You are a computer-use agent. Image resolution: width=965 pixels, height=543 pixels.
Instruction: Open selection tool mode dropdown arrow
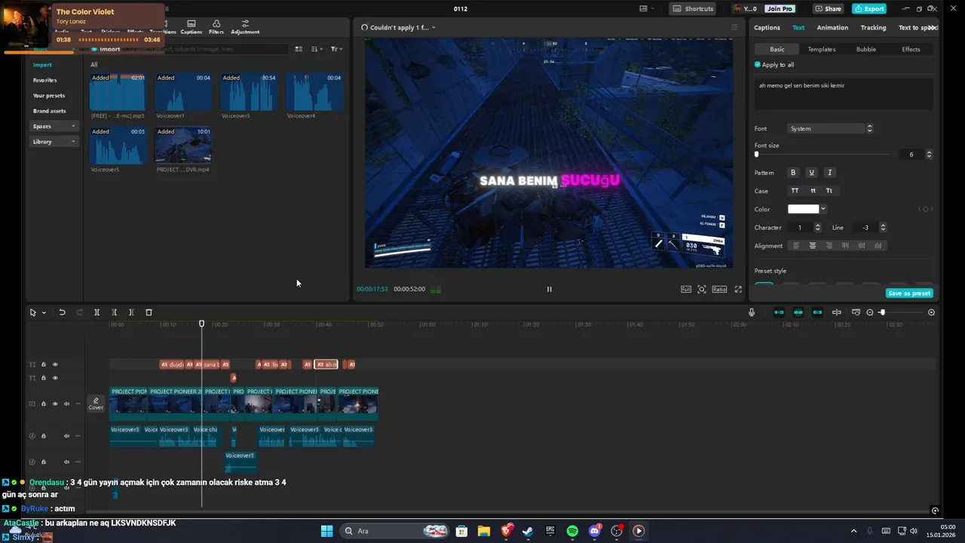point(44,312)
